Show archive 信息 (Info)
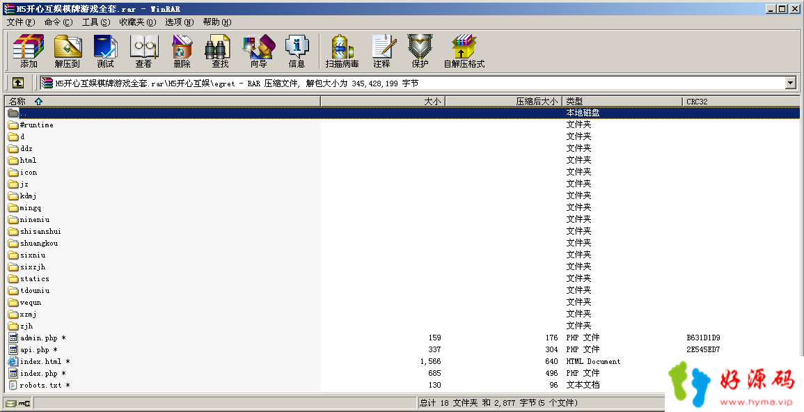 pos(297,51)
